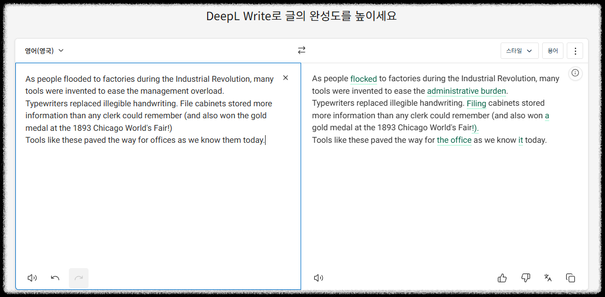Click the suggested word 'flocked'
Viewport: 605px width, 297px height.
pyautogui.click(x=363, y=79)
